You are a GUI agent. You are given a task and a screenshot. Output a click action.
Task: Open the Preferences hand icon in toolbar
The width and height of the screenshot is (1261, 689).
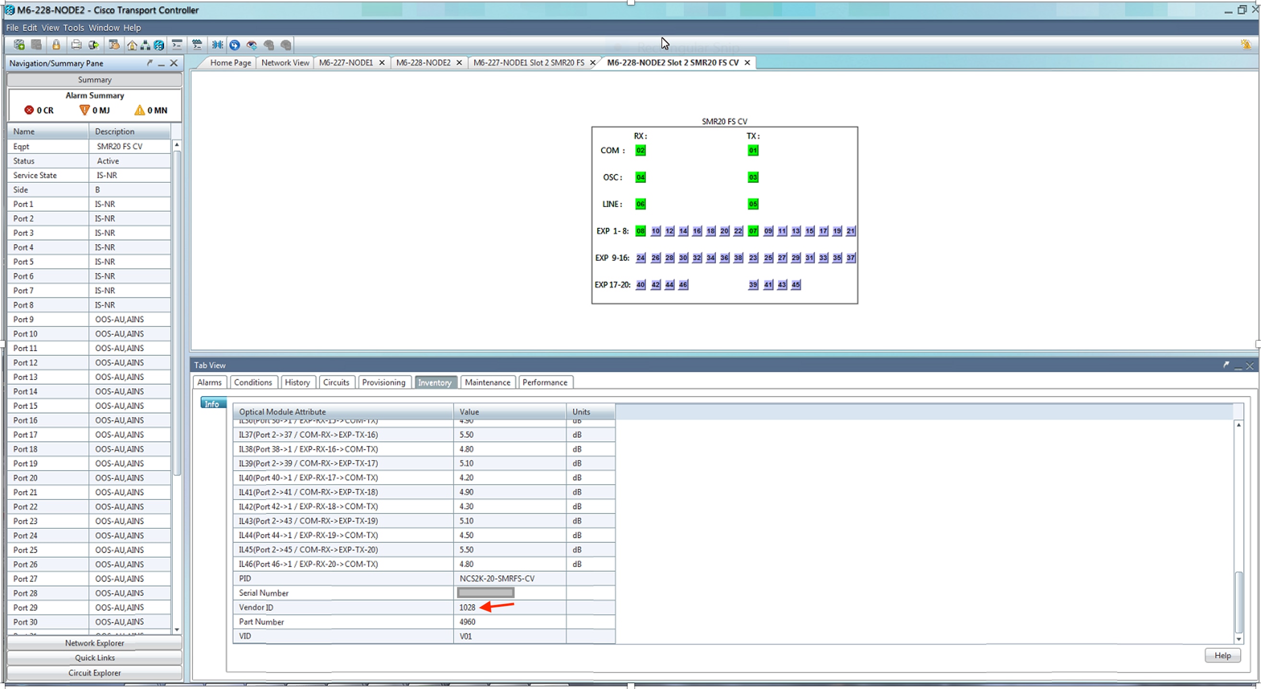114,45
